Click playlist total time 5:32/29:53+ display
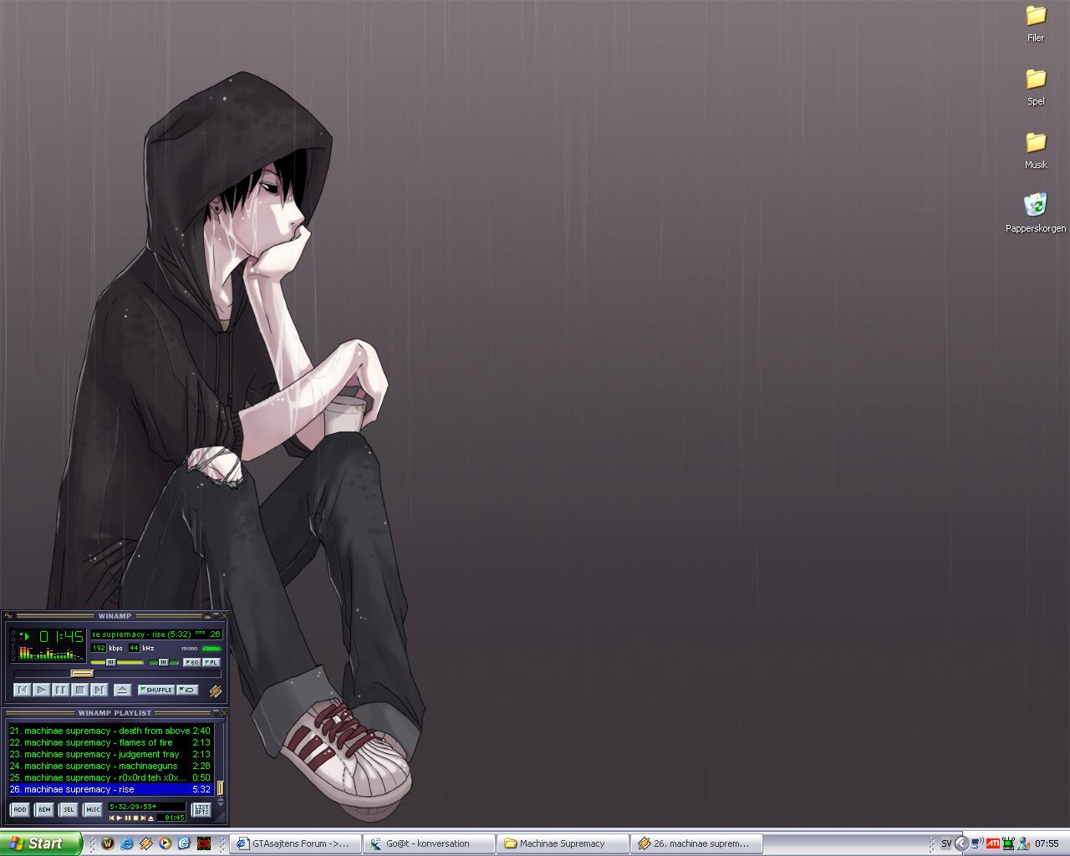1070x856 pixels. [x=147, y=807]
